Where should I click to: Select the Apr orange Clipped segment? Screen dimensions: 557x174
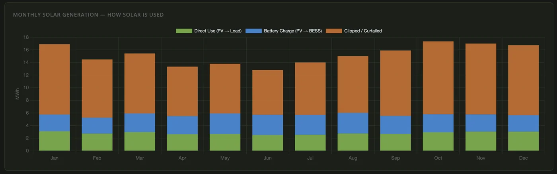point(182,91)
